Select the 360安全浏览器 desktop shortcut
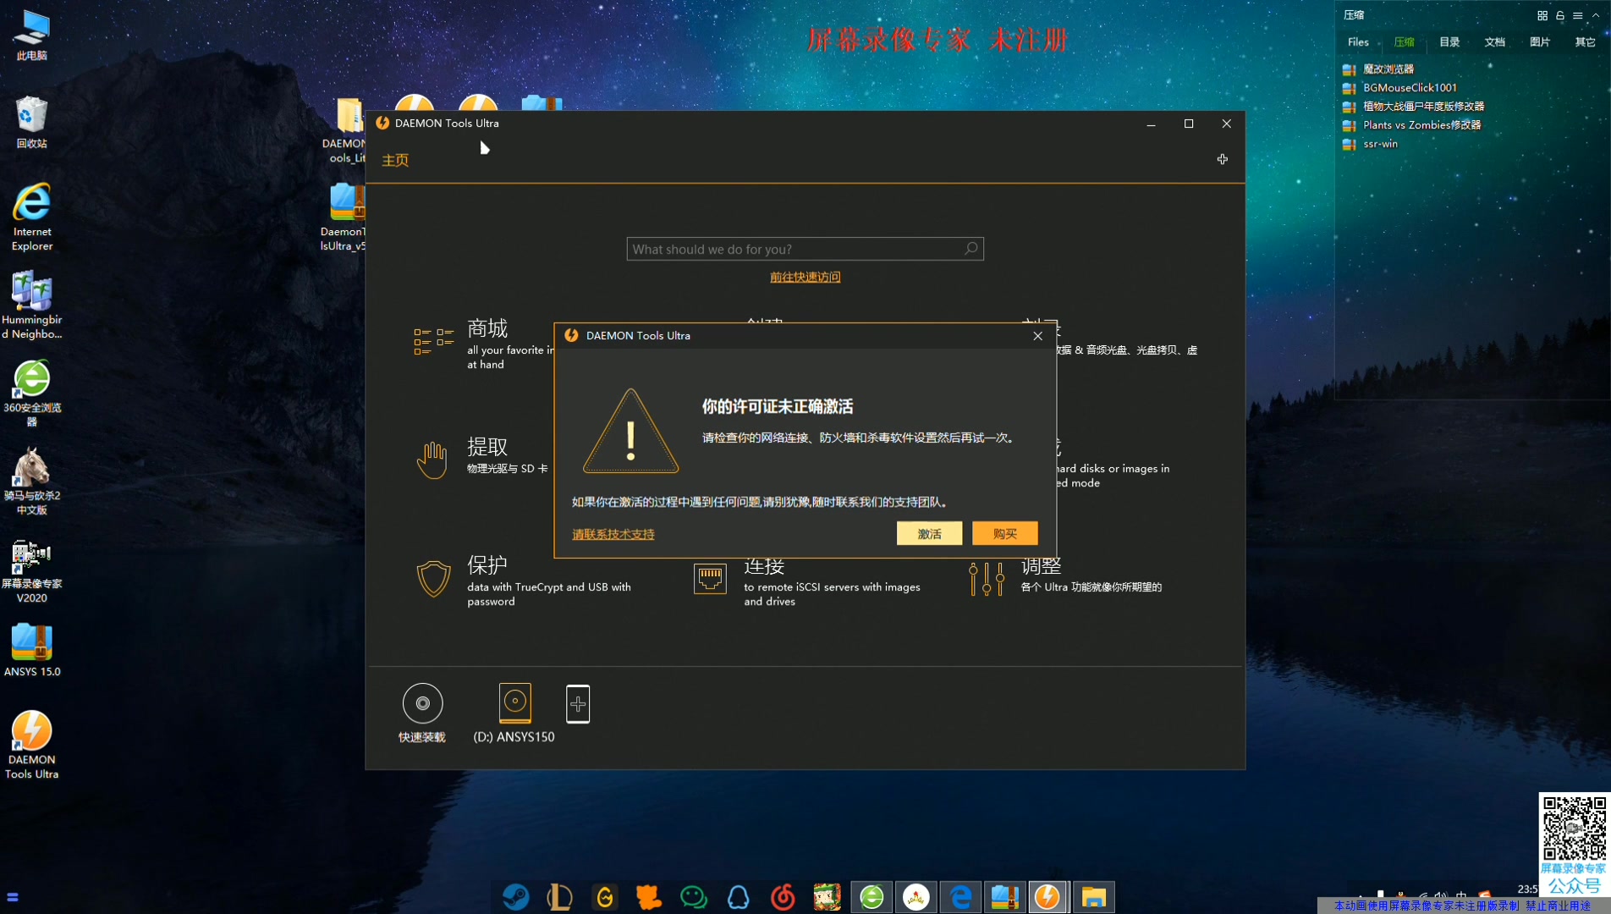The height and width of the screenshot is (914, 1611). click(32, 393)
